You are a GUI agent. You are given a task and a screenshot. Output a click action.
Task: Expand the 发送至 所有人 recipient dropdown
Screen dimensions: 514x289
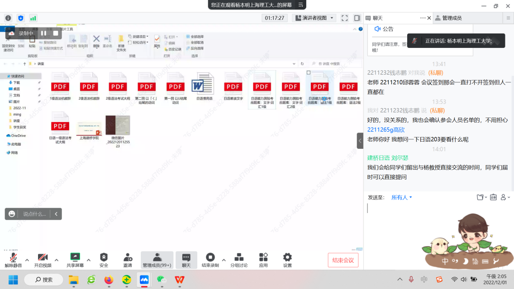[402, 198]
